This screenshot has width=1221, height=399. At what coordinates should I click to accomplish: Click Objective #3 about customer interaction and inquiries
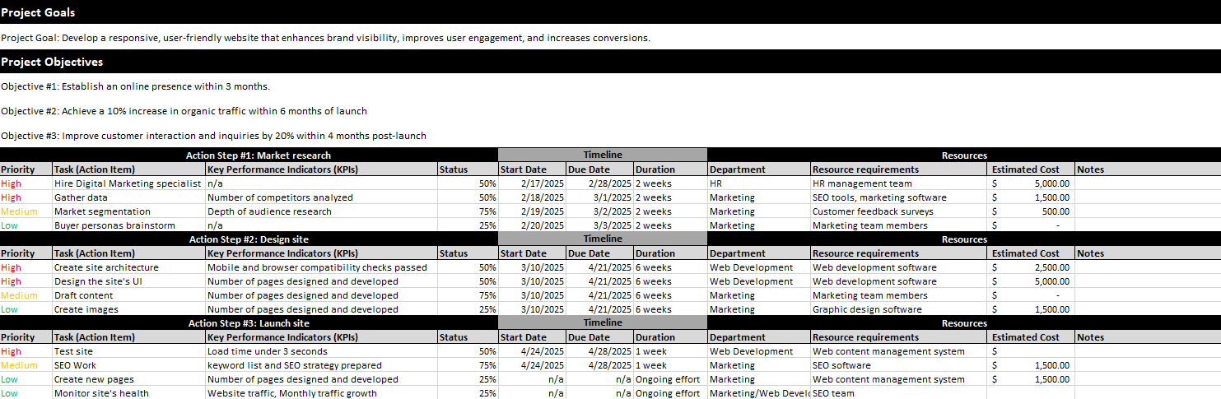click(x=213, y=136)
